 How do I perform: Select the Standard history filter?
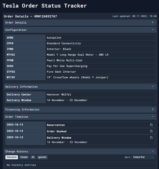[12, 157]
